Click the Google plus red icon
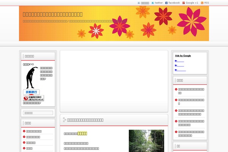 tap(184, 3)
